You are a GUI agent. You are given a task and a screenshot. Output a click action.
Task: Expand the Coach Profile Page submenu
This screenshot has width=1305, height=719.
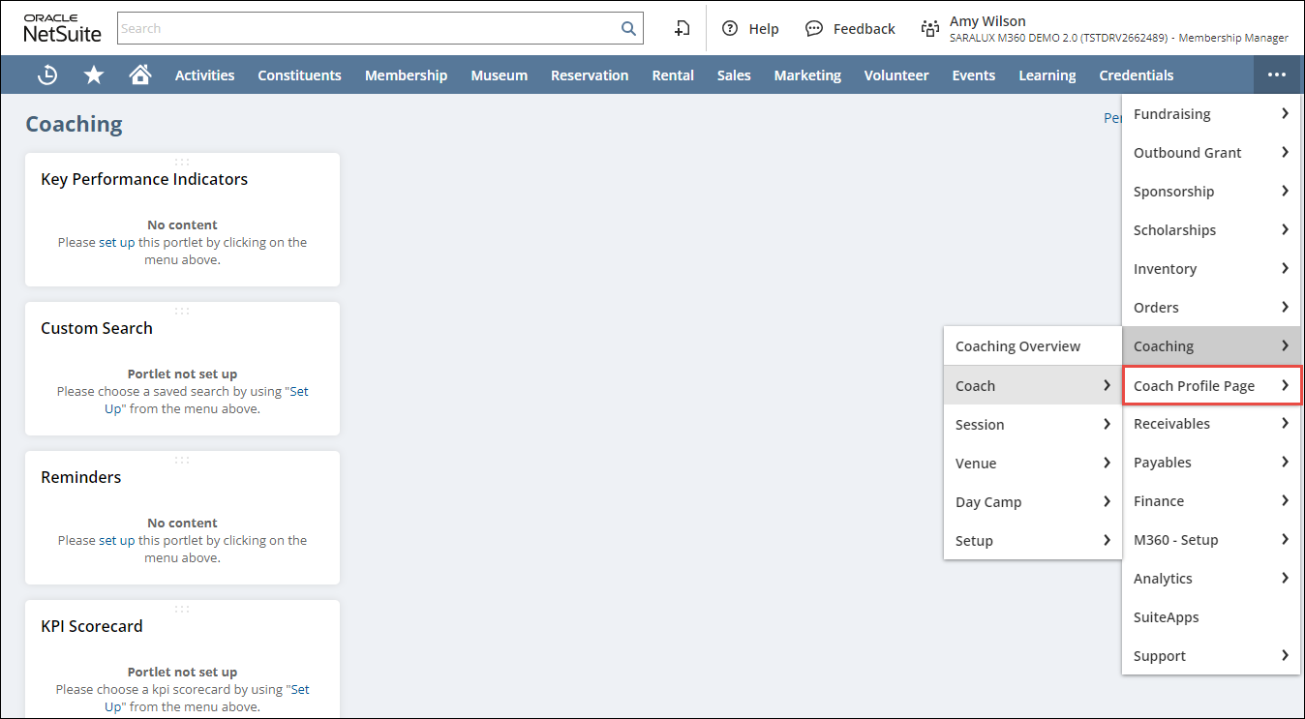coord(1210,386)
